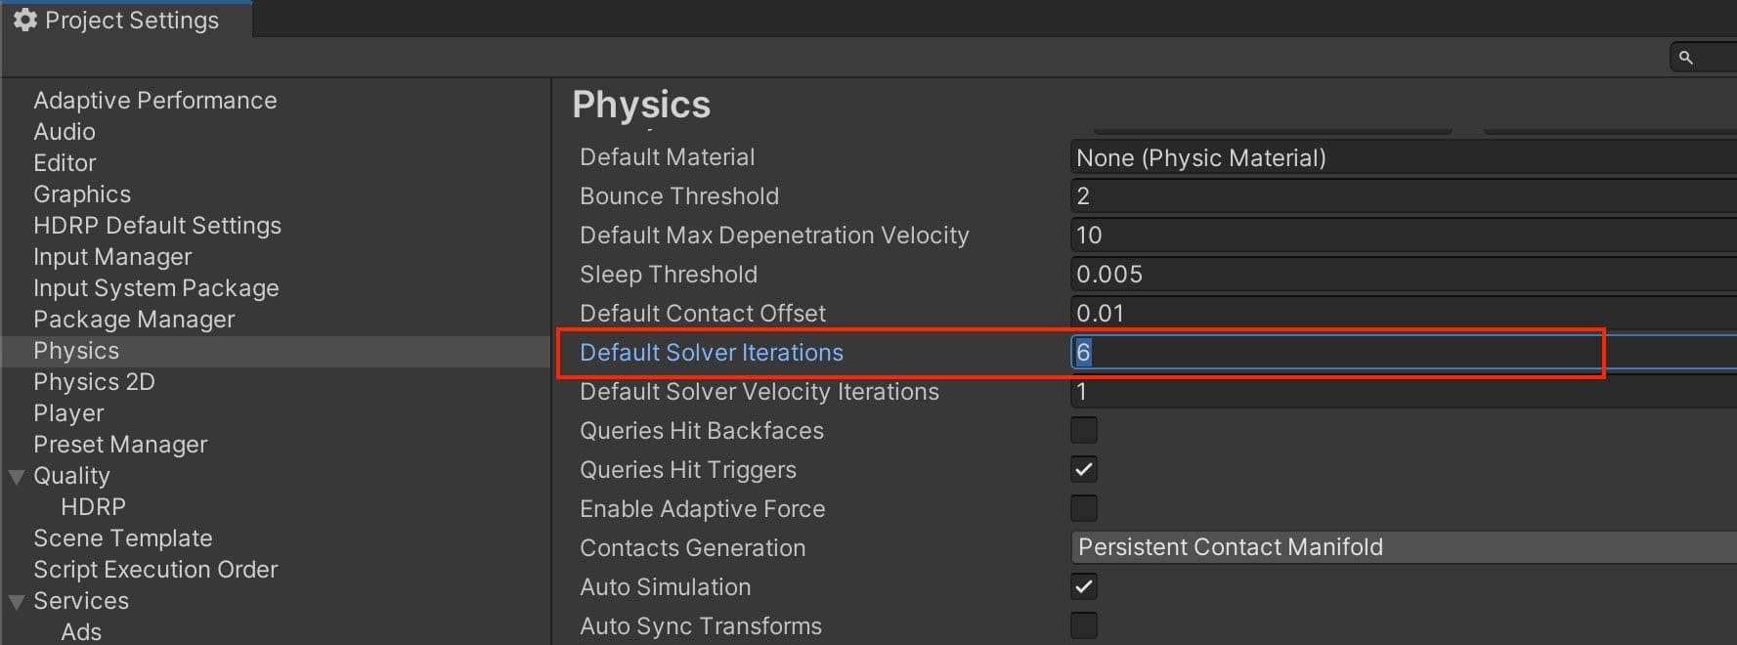Open Physics 2D settings category
1737x645 pixels.
coord(94,382)
